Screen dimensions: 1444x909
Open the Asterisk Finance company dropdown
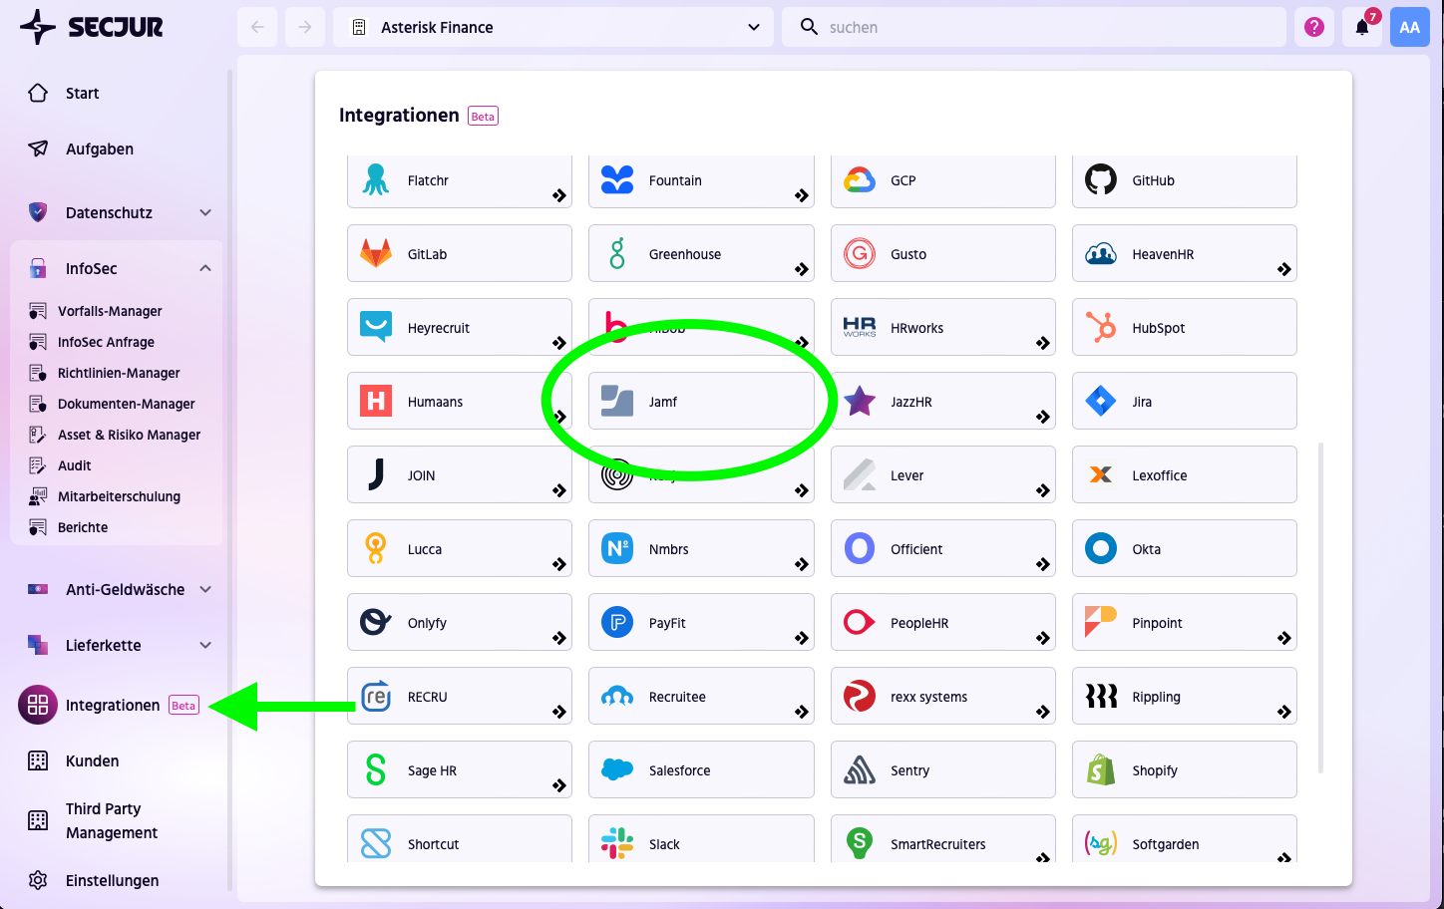tap(553, 27)
